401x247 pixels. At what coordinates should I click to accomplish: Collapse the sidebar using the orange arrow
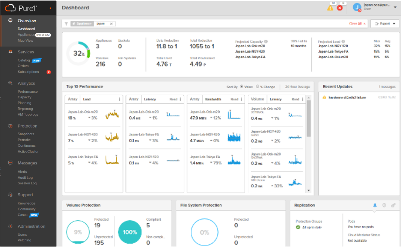(50, 8)
